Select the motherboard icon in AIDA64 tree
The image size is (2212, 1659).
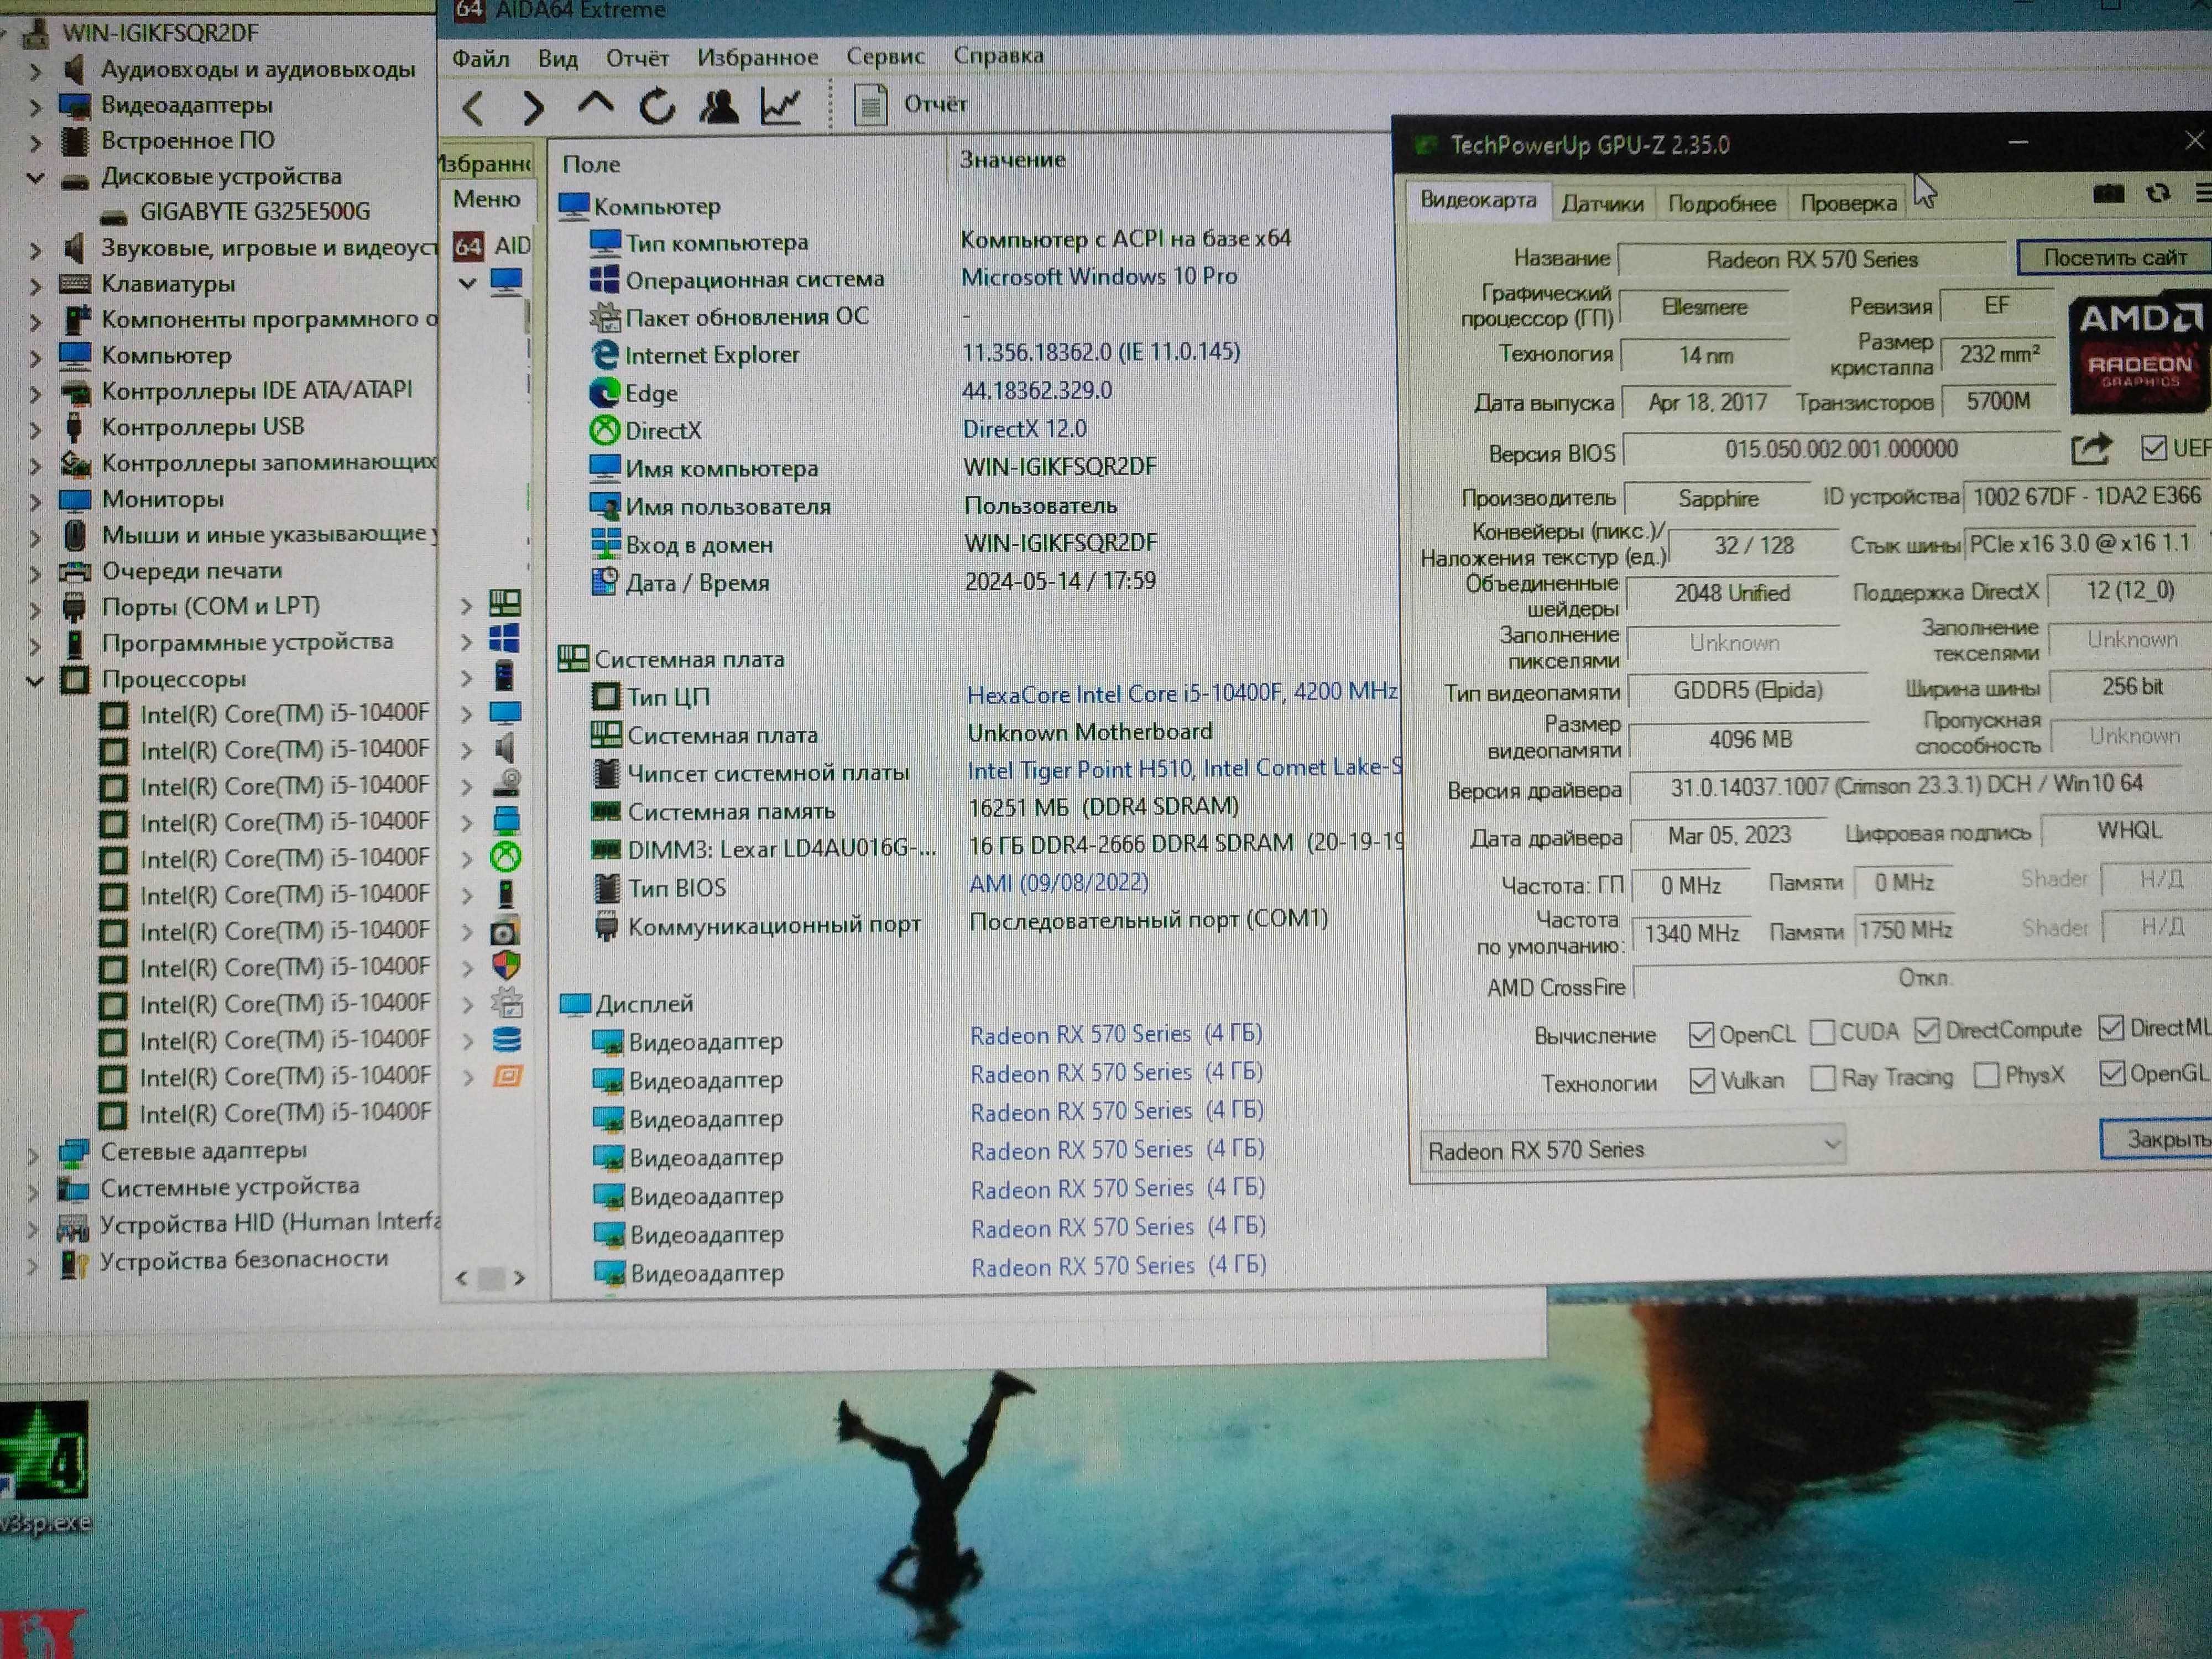[505, 603]
